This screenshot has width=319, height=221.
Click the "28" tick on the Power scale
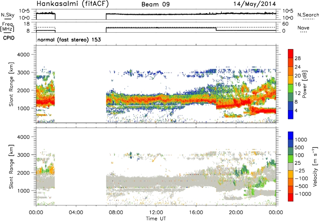(297, 58)
